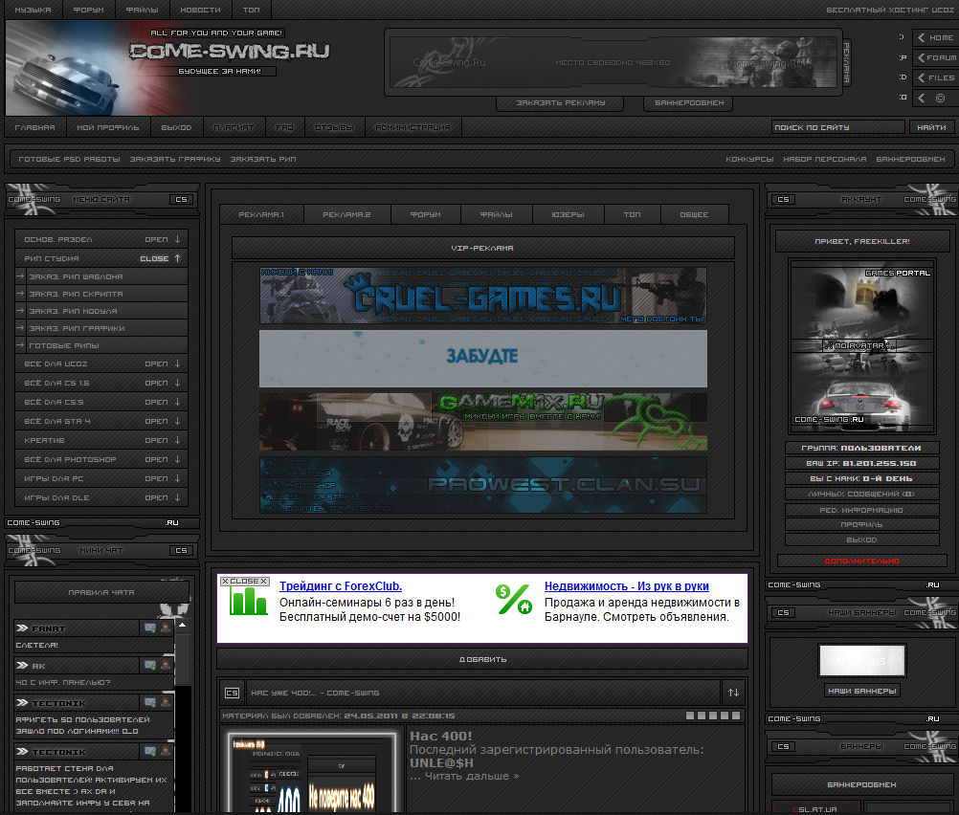Click the FILES arrow button
Image resolution: width=959 pixels, height=815 pixels.
coord(935,77)
